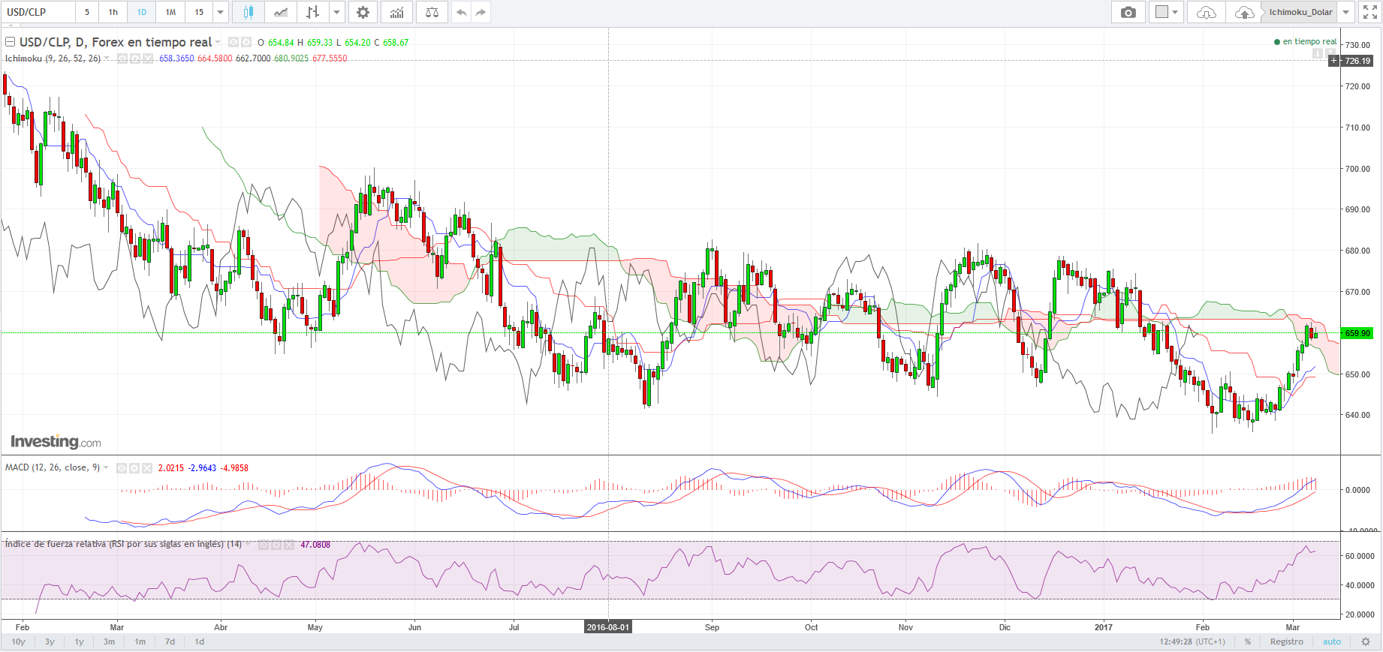Toggle percentage scale (%)
1383x652 pixels.
point(1248,641)
